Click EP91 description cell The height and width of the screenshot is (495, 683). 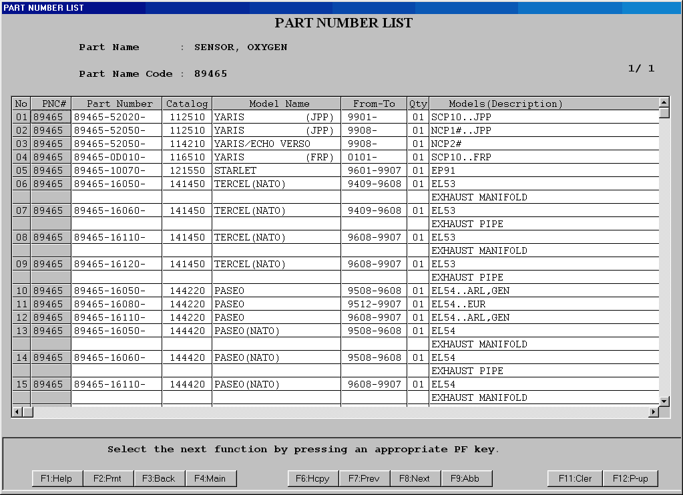tap(544, 170)
